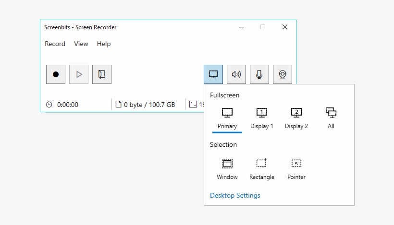Click the Screenbits - Screen Recorder title
Image resolution: width=394 pixels, height=225 pixels.
click(x=80, y=27)
